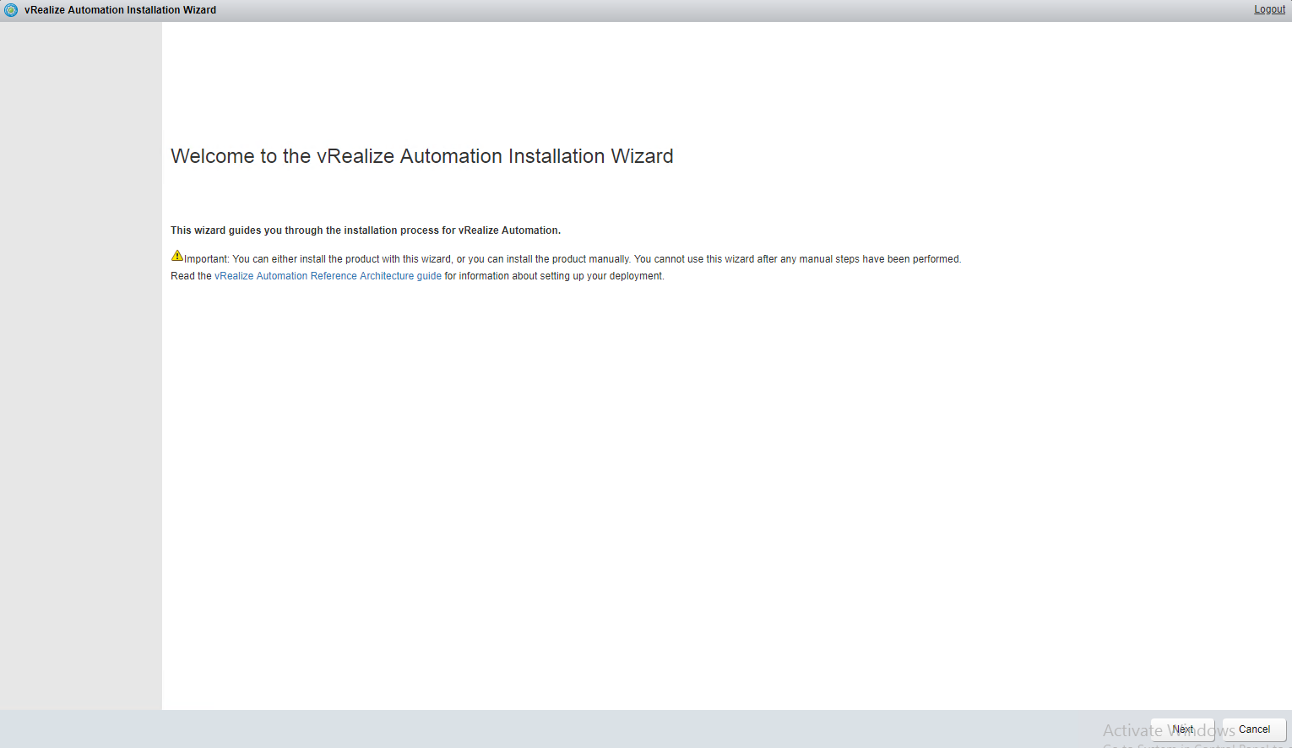This screenshot has height=748, width=1292.
Task: Proceed with the Next button
Action: click(x=1182, y=729)
